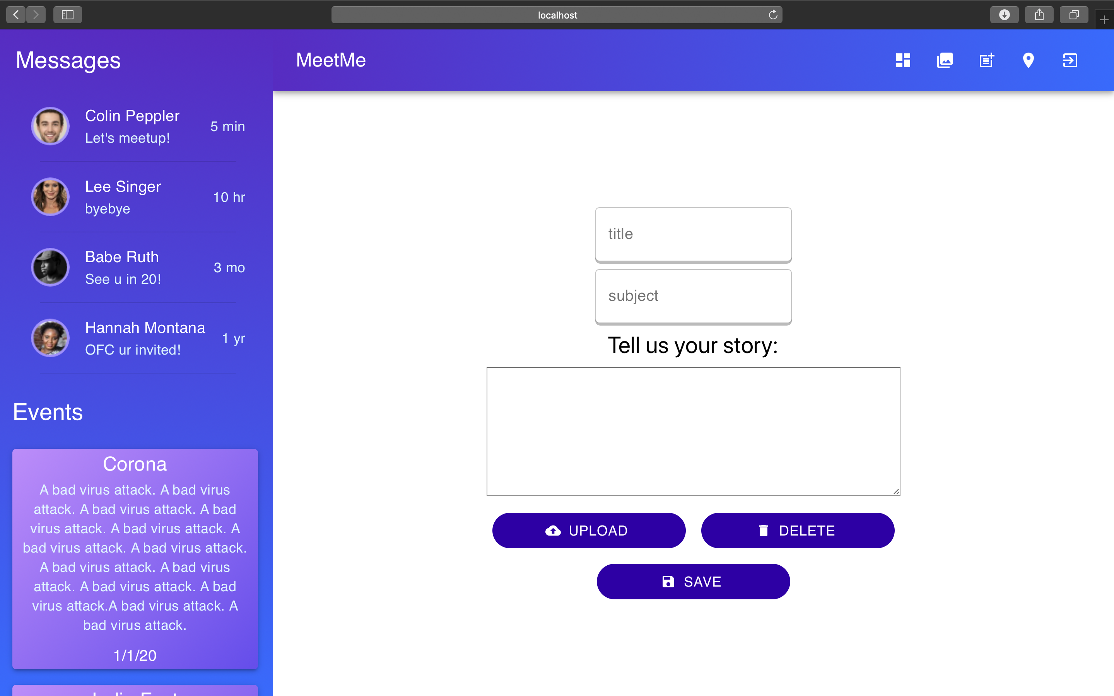Click the browser share icon
1114x696 pixels.
coord(1039,15)
